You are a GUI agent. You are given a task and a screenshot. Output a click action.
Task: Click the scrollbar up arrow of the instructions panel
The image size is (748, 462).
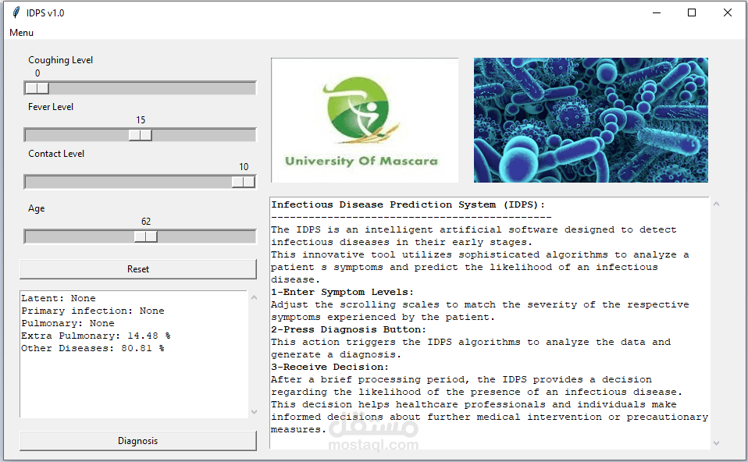point(716,202)
